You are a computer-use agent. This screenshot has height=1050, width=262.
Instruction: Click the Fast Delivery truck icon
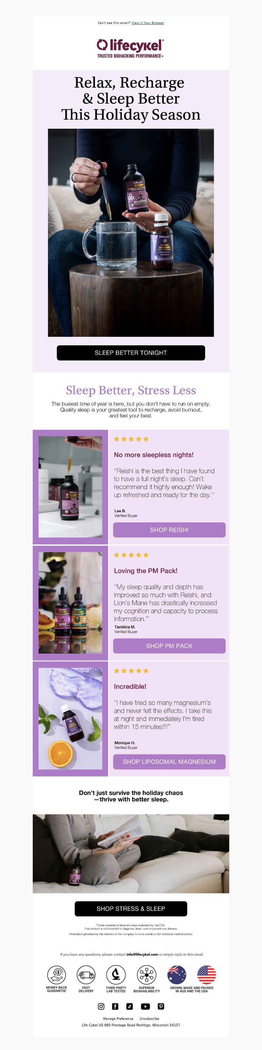[86, 974]
